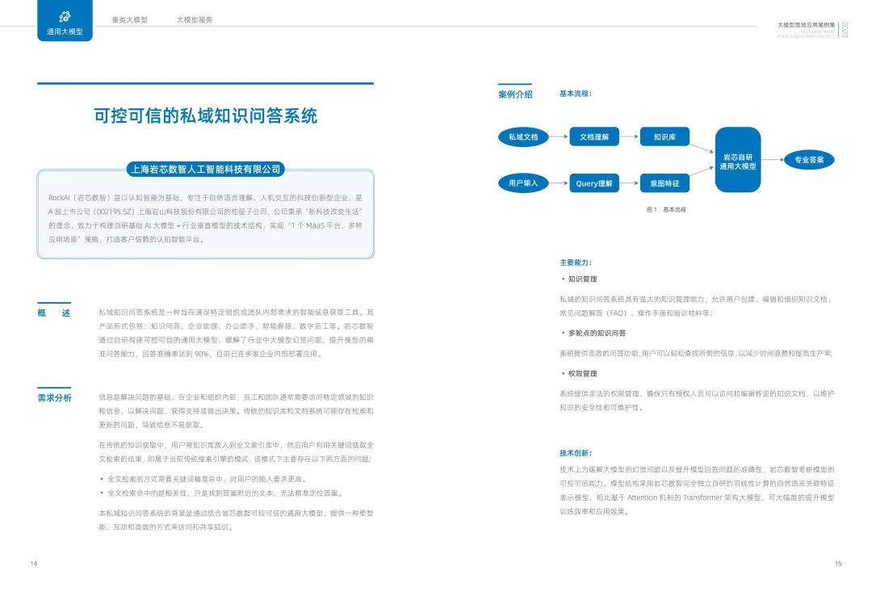The image size is (872, 592).
Task: Click the 基本流程 heading
Action: pos(576,94)
